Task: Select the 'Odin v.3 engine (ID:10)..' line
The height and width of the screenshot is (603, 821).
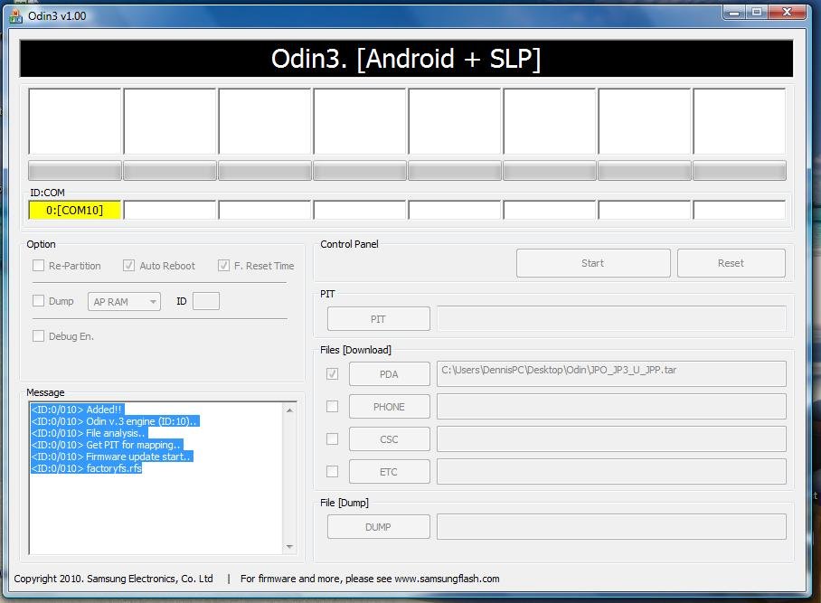Action: point(115,421)
